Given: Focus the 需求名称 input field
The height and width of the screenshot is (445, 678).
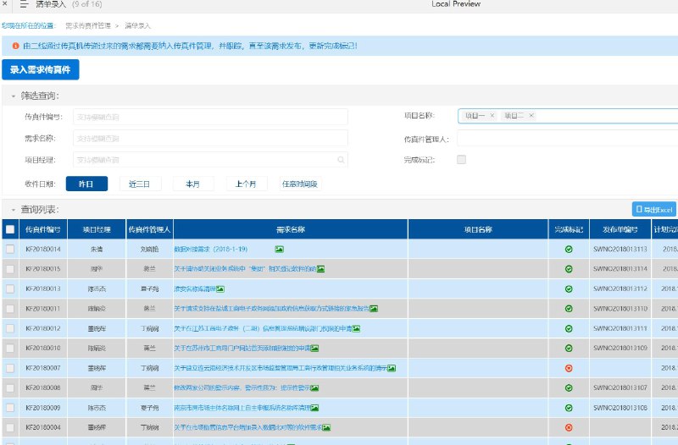Looking at the screenshot, I should tap(210, 139).
